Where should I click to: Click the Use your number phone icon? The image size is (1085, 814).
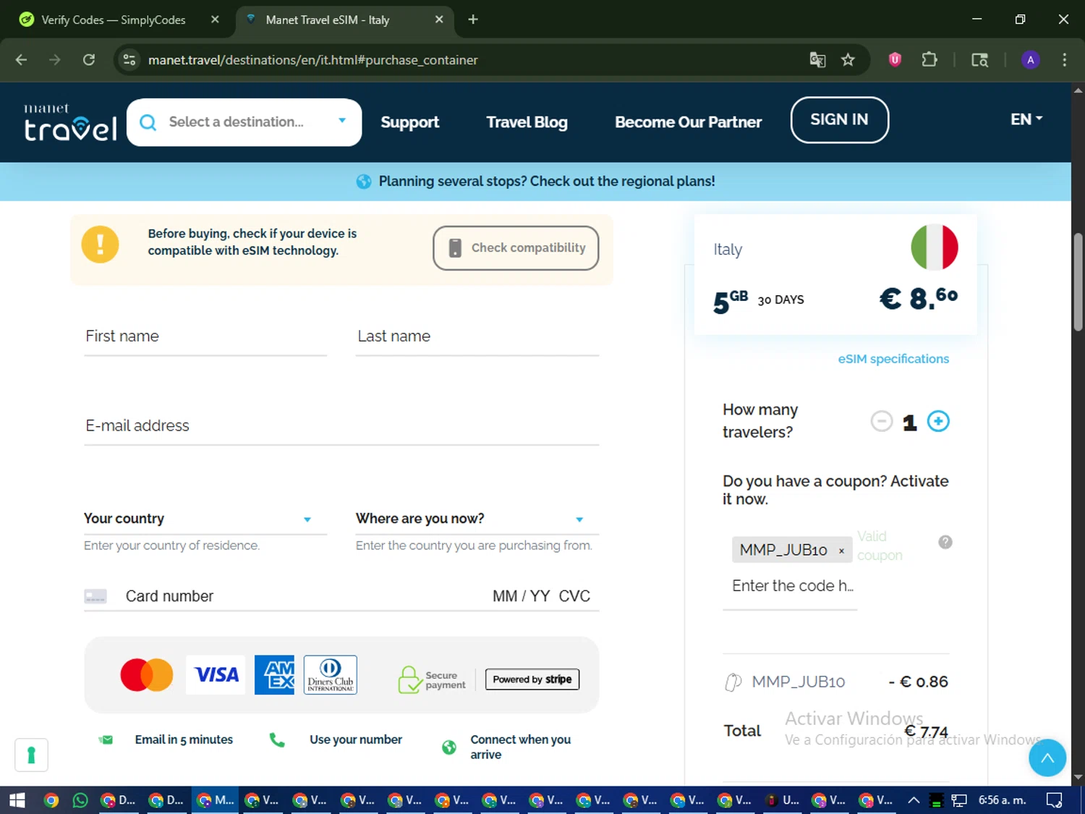point(277,739)
